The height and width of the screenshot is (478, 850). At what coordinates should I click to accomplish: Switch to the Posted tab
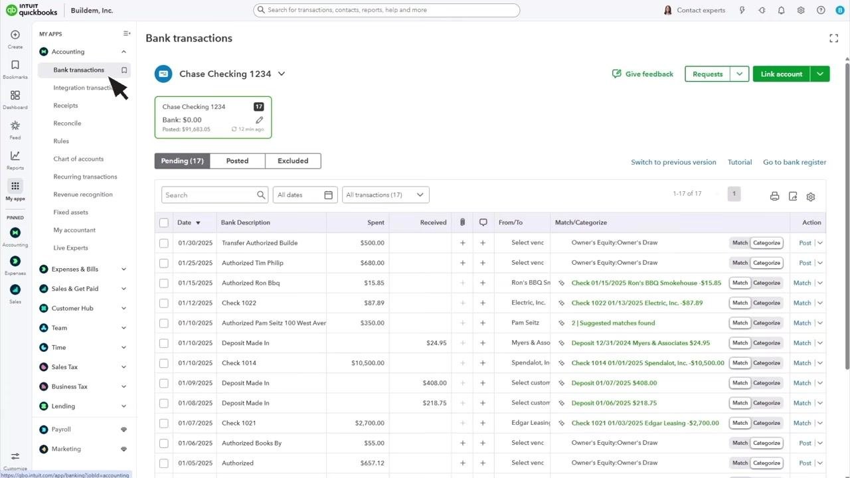pyautogui.click(x=237, y=161)
